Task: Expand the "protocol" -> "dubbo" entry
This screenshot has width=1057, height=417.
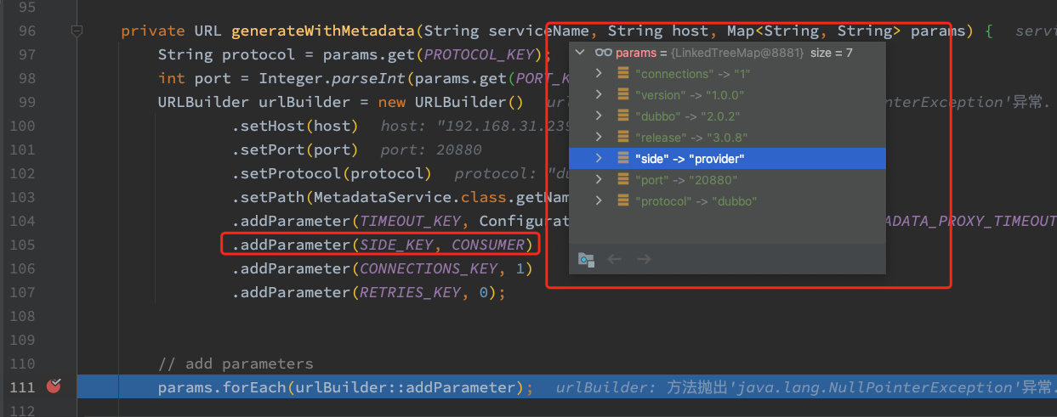Action: click(600, 201)
